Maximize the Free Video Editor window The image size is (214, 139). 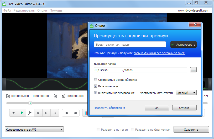tap(196, 3)
